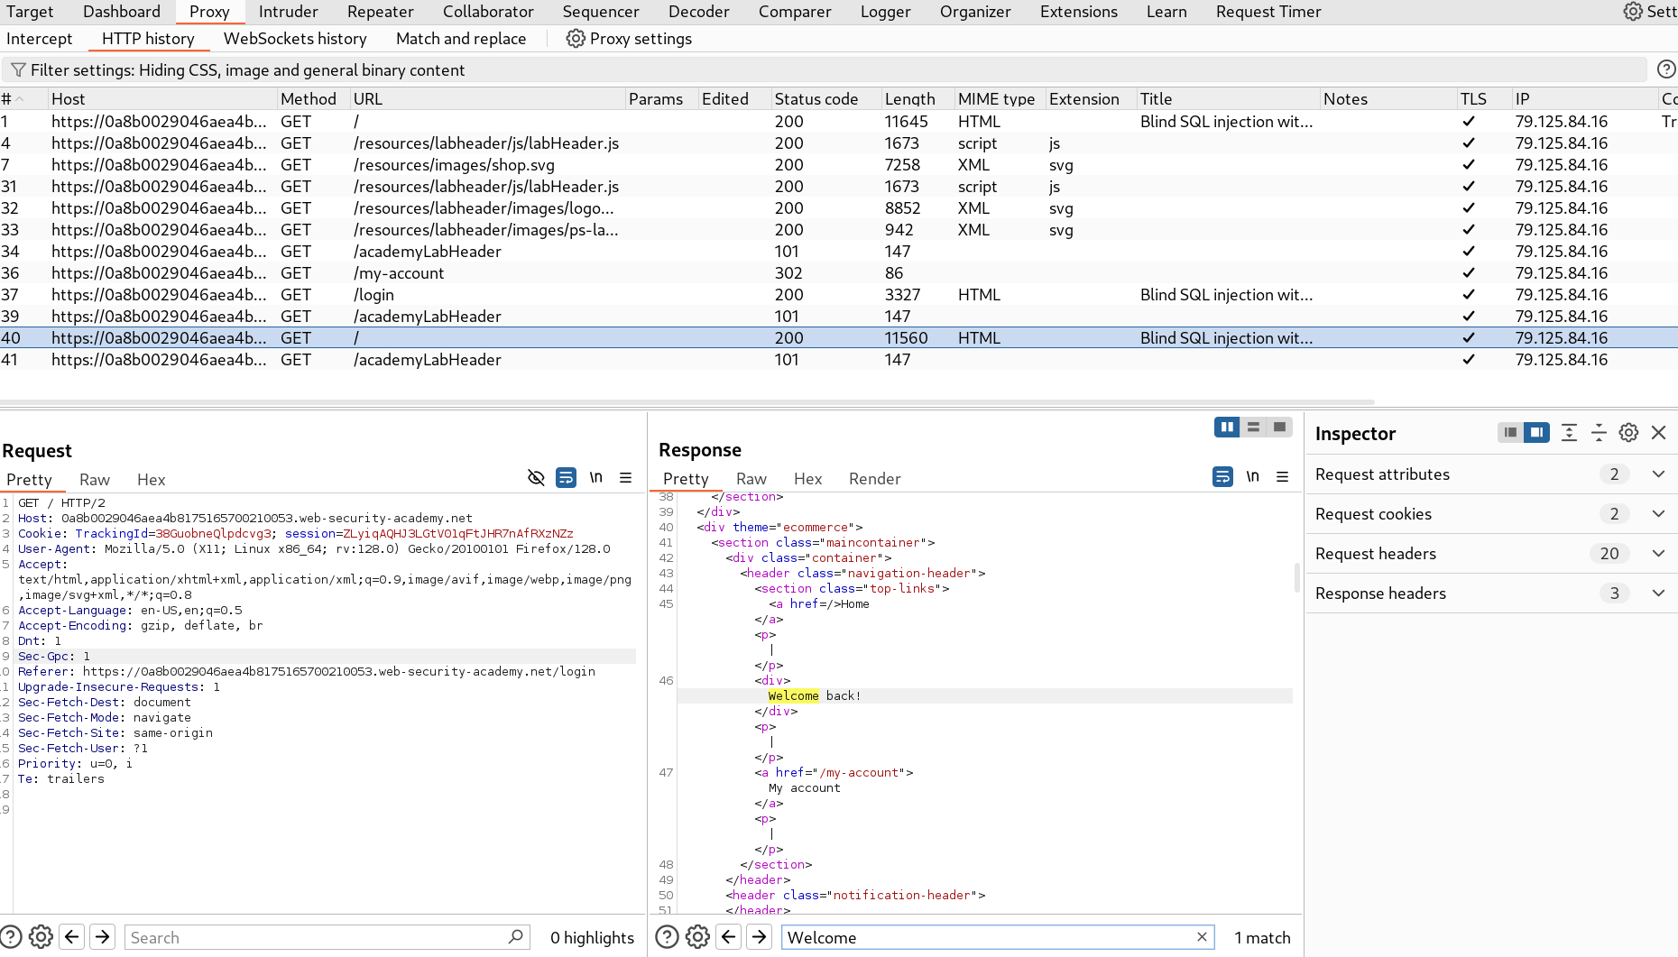The width and height of the screenshot is (1678, 957).
Task: Open the Match and replace sub-tab
Action: pos(461,39)
